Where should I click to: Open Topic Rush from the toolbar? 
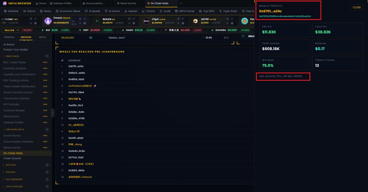pos(228,11)
